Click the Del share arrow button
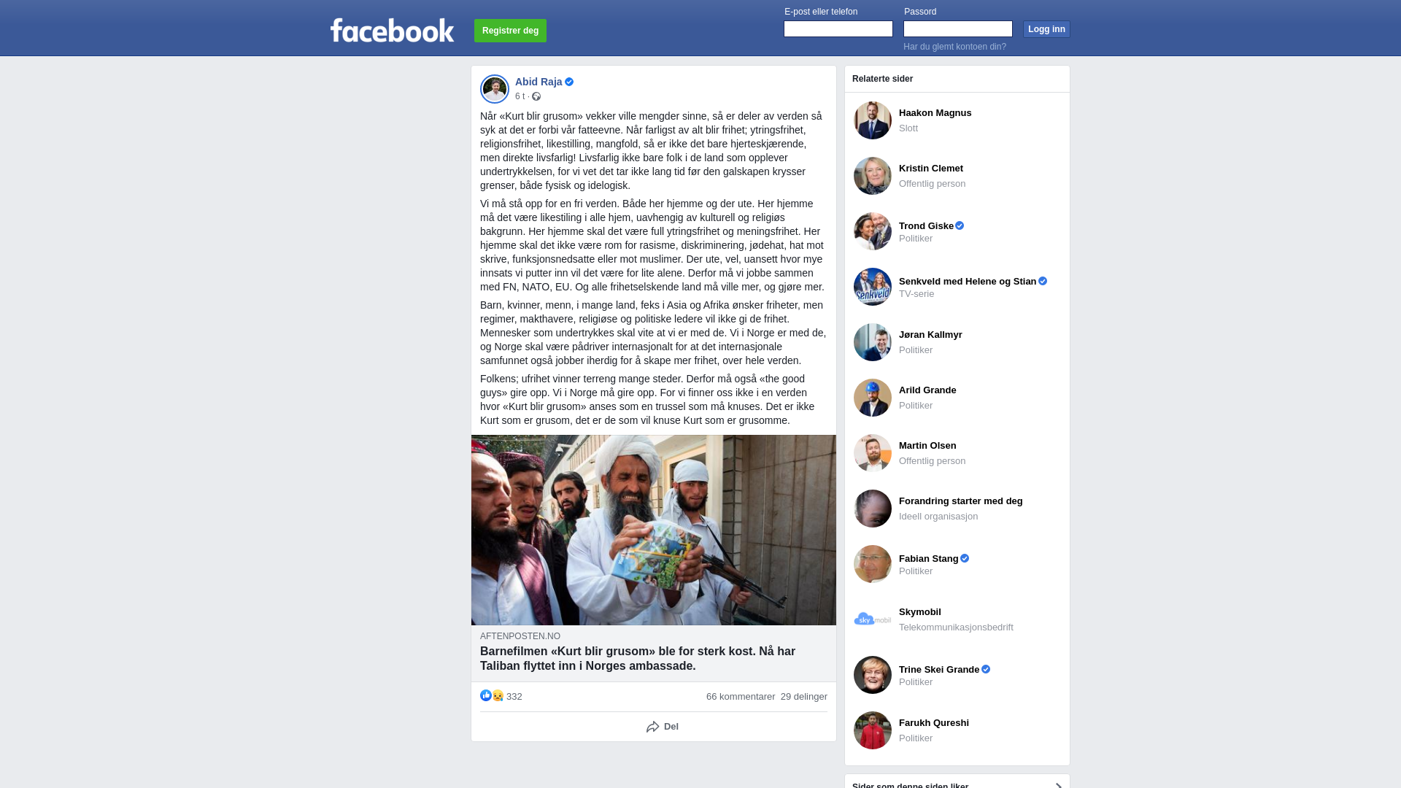Screen dimensions: 1401x788 point(663,727)
